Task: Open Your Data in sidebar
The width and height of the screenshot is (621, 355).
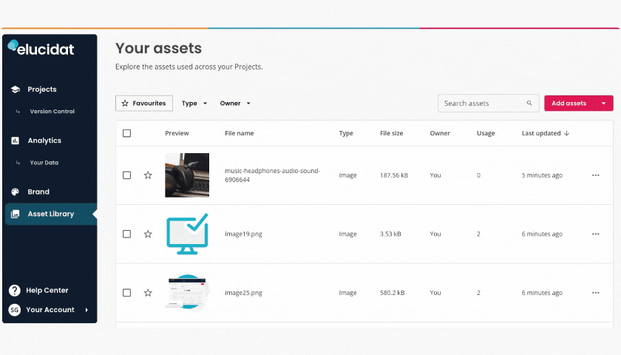Action: click(x=44, y=163)
